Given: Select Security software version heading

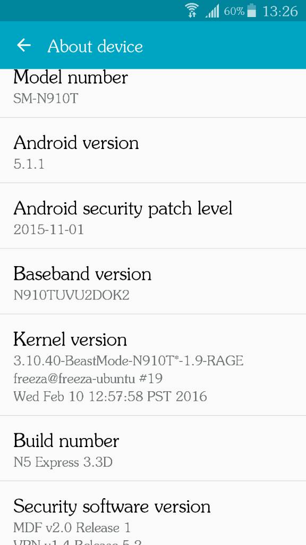Looking at the screenshot, I should point(112,507).
